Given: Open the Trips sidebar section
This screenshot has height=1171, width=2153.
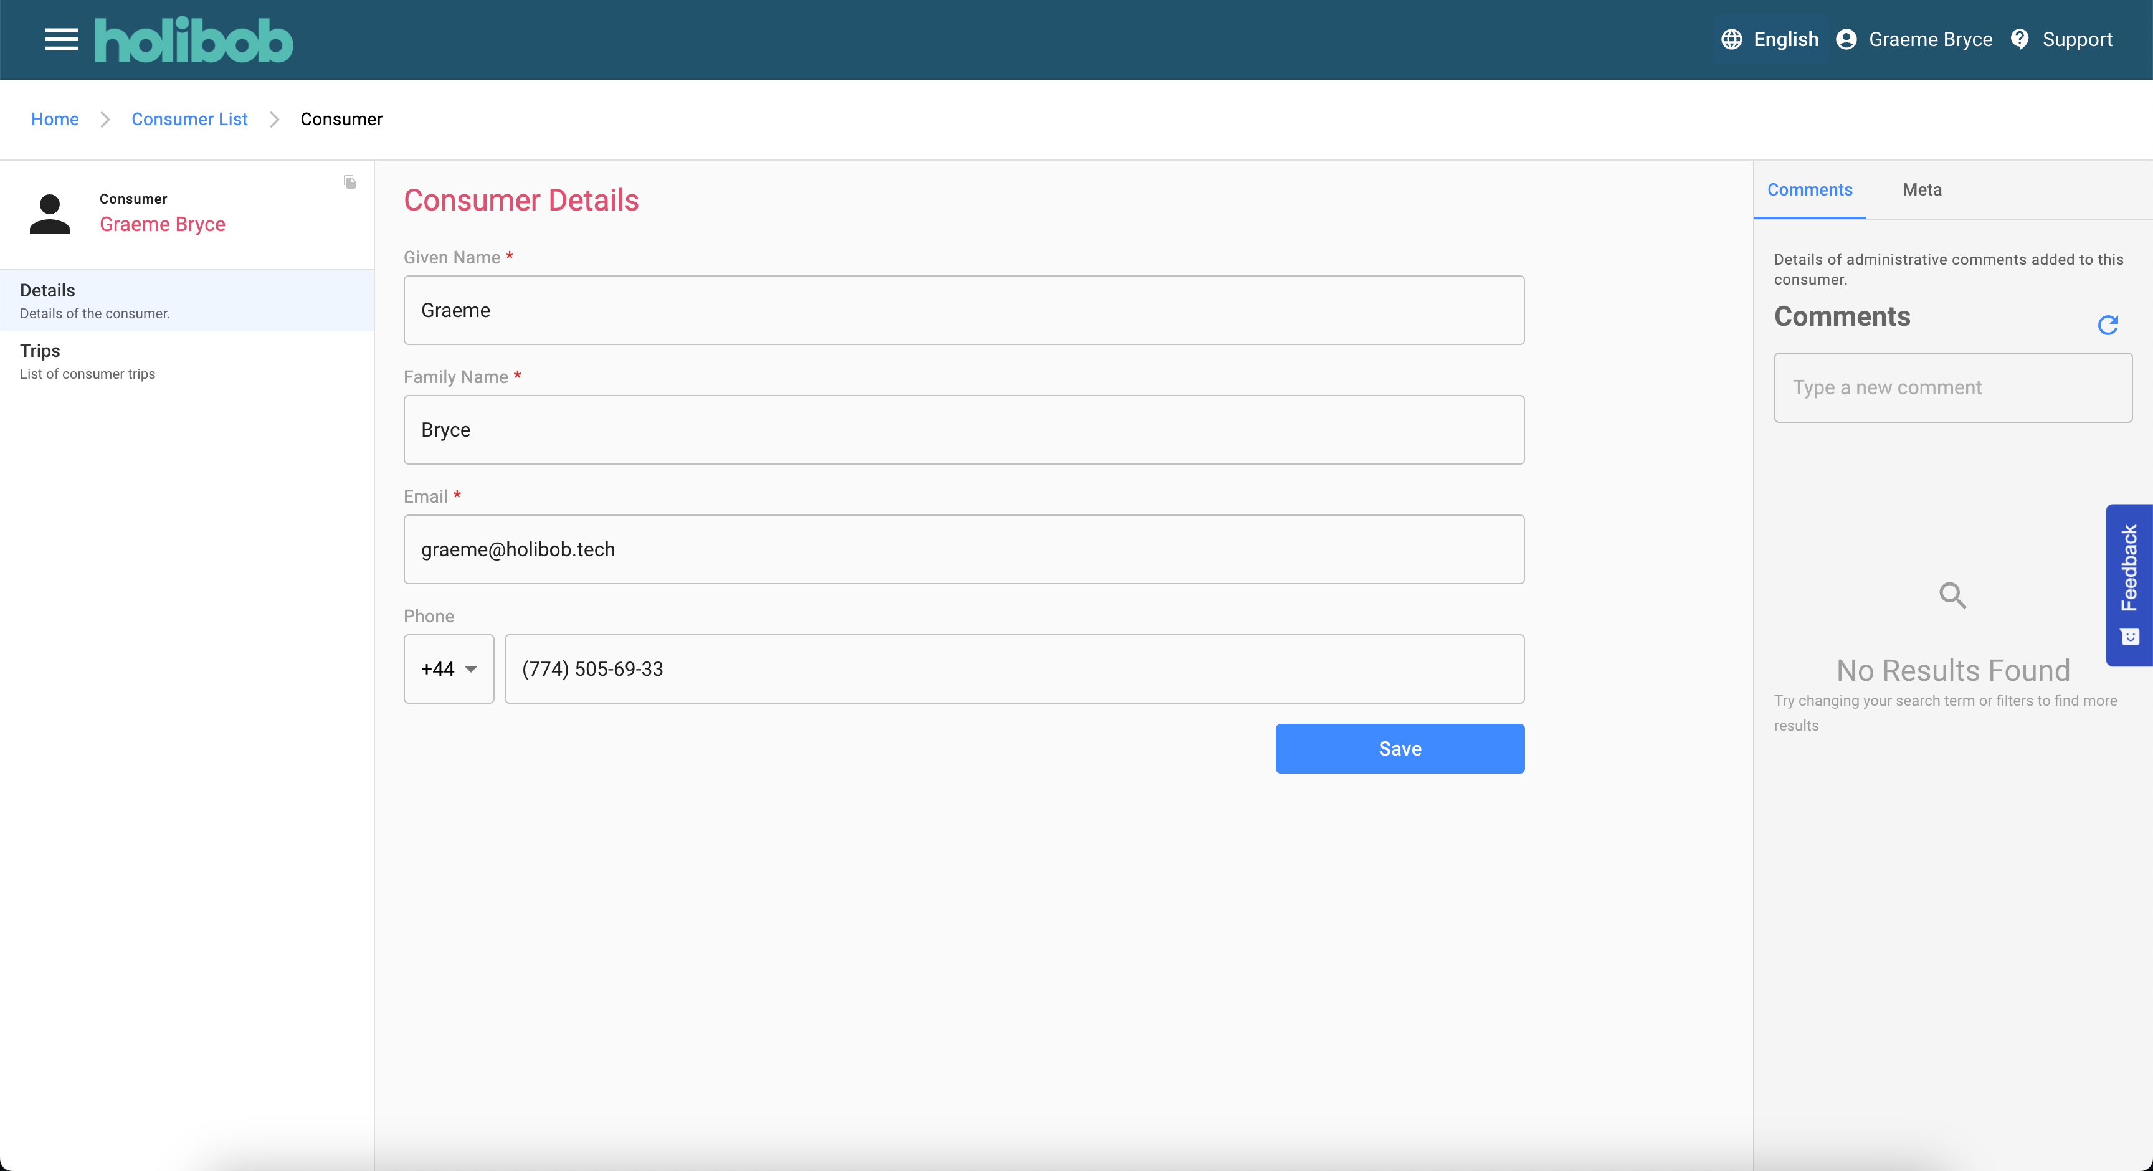Looking at the screenshot, I should (x=188, y=361).
